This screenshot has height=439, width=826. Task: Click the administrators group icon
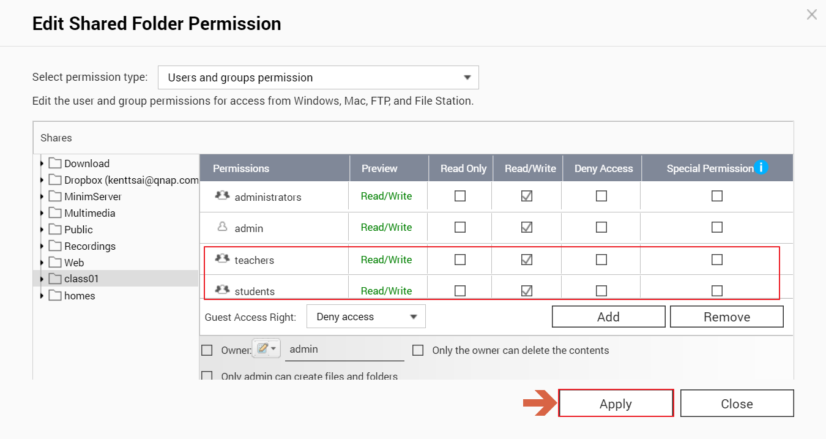pos(222,196)
